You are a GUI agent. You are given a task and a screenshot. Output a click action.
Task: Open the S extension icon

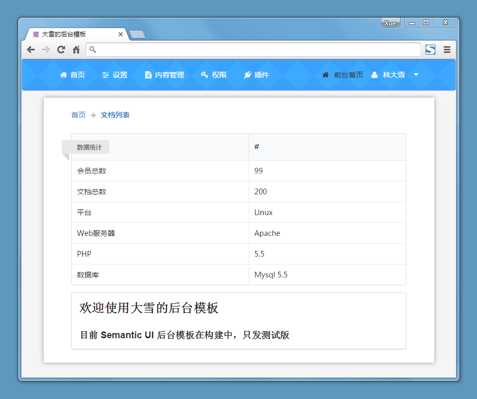[431, 49]
